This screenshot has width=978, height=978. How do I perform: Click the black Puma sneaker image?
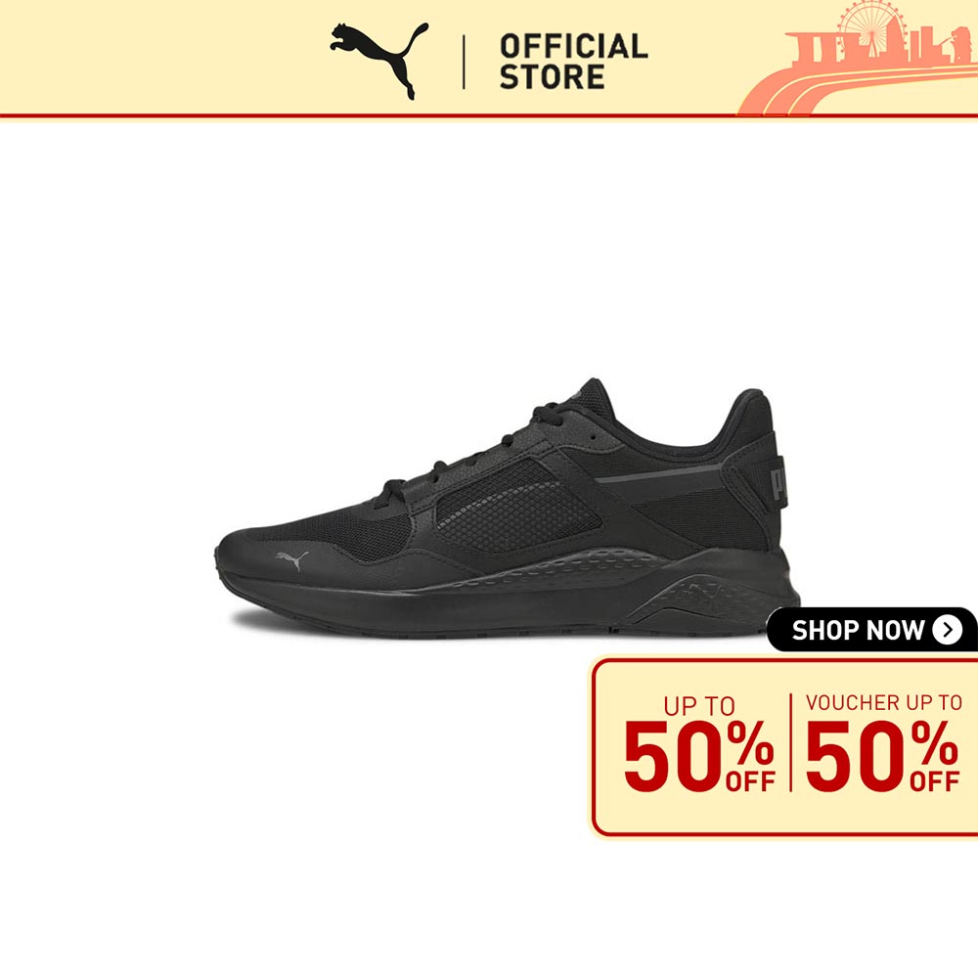[x=507, y=509]
